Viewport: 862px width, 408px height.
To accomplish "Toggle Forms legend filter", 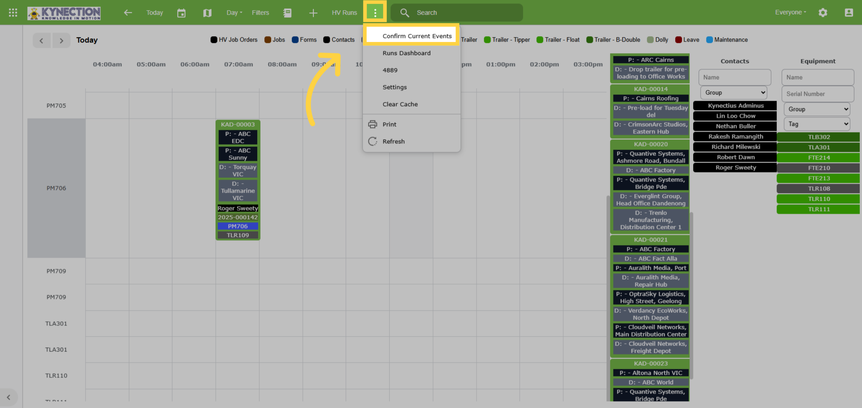I will pyautogui.click(x=304, y=40).
